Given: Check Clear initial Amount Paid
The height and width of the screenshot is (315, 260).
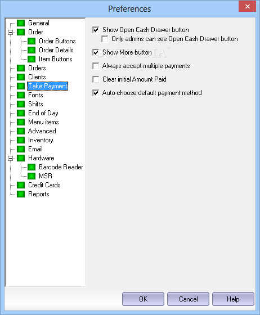Looking at the screenshot, I should [x=96, y=79].
